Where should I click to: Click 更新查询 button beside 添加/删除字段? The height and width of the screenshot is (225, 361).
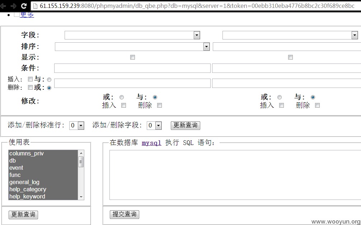(x=186, y=125)
